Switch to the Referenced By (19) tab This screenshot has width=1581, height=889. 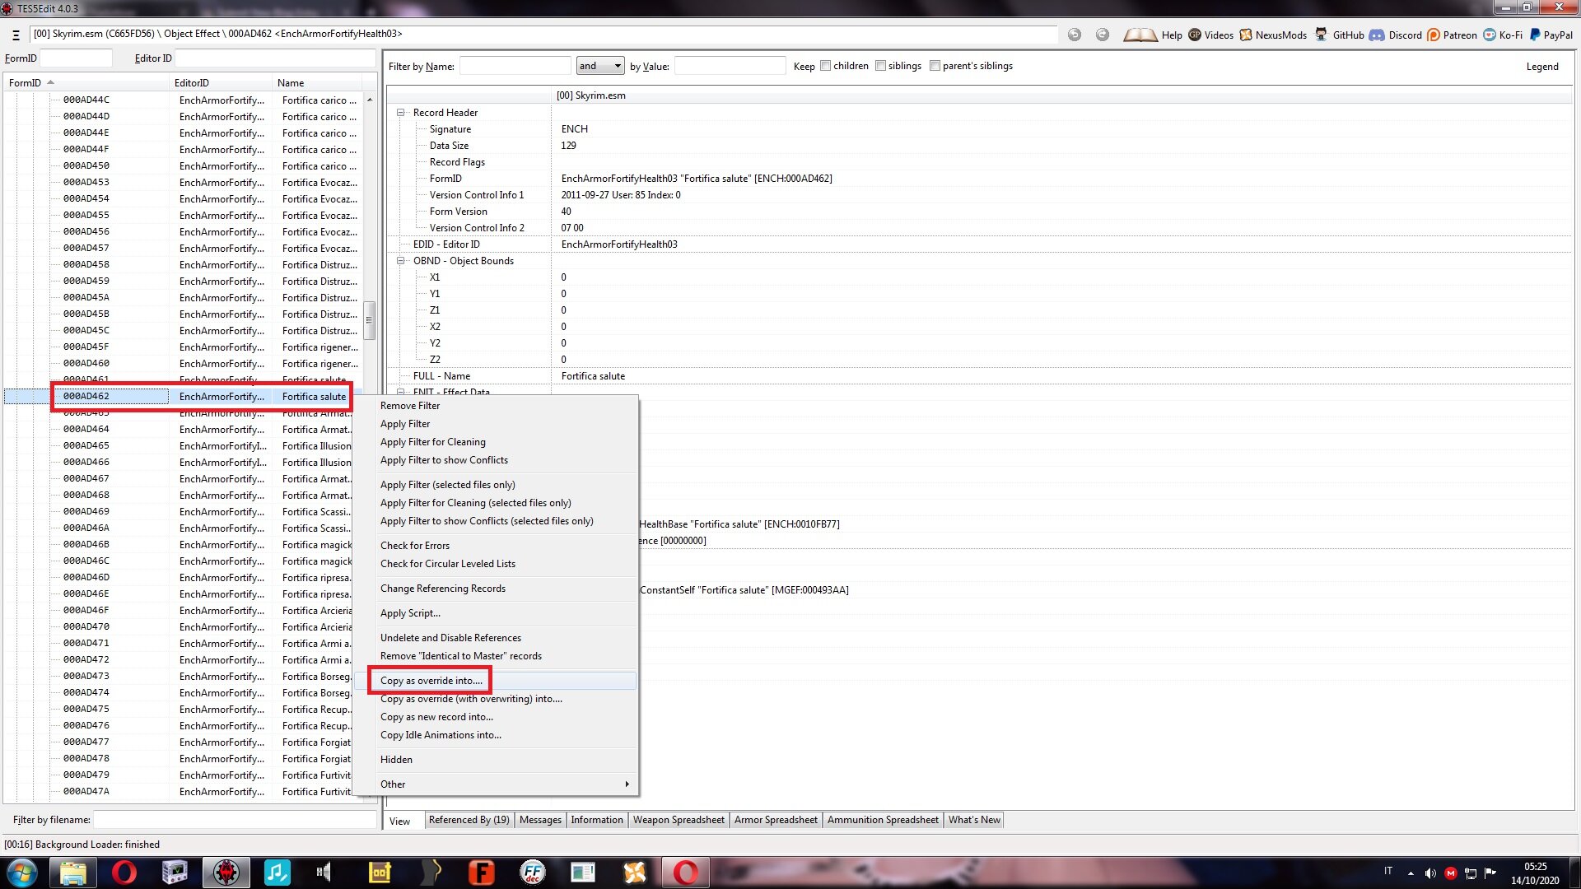pos(469,820)
